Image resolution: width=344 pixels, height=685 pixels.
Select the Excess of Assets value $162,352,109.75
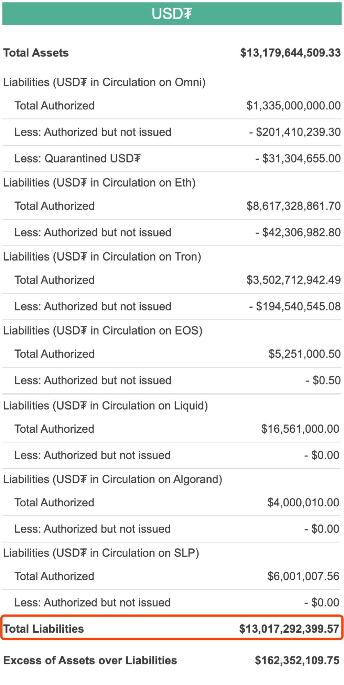pyautogui.click(x=297, y=661)
